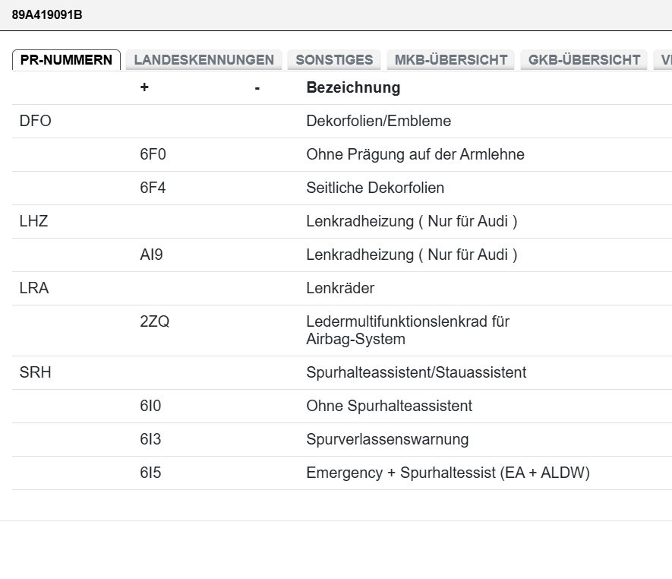
Task: Select the DFO family row
Action: (x=35, y=121)
